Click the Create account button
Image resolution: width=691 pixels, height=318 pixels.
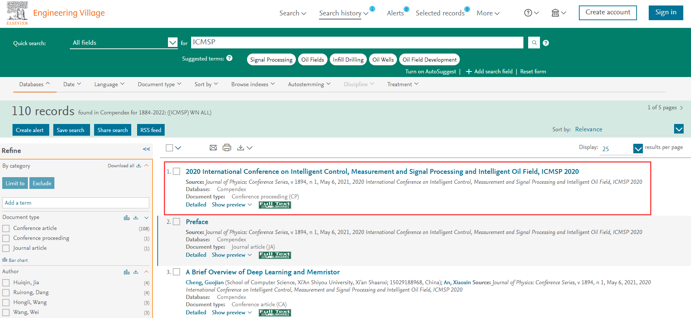pyautogui.click(x=608, y=12)
